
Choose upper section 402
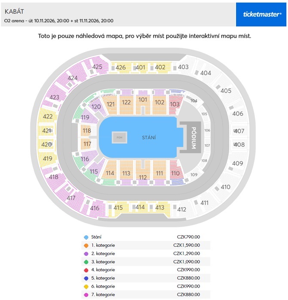click(160, 67)
